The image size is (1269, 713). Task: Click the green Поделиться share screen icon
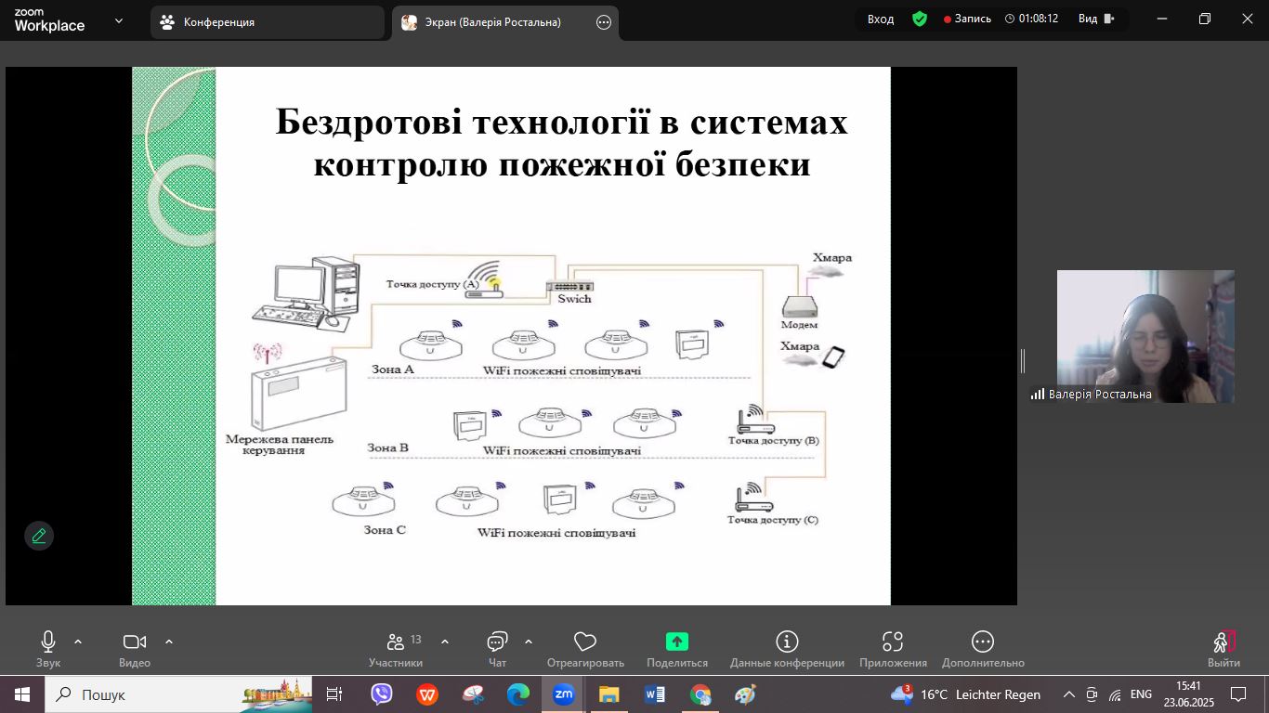click(x=677, y=642)
